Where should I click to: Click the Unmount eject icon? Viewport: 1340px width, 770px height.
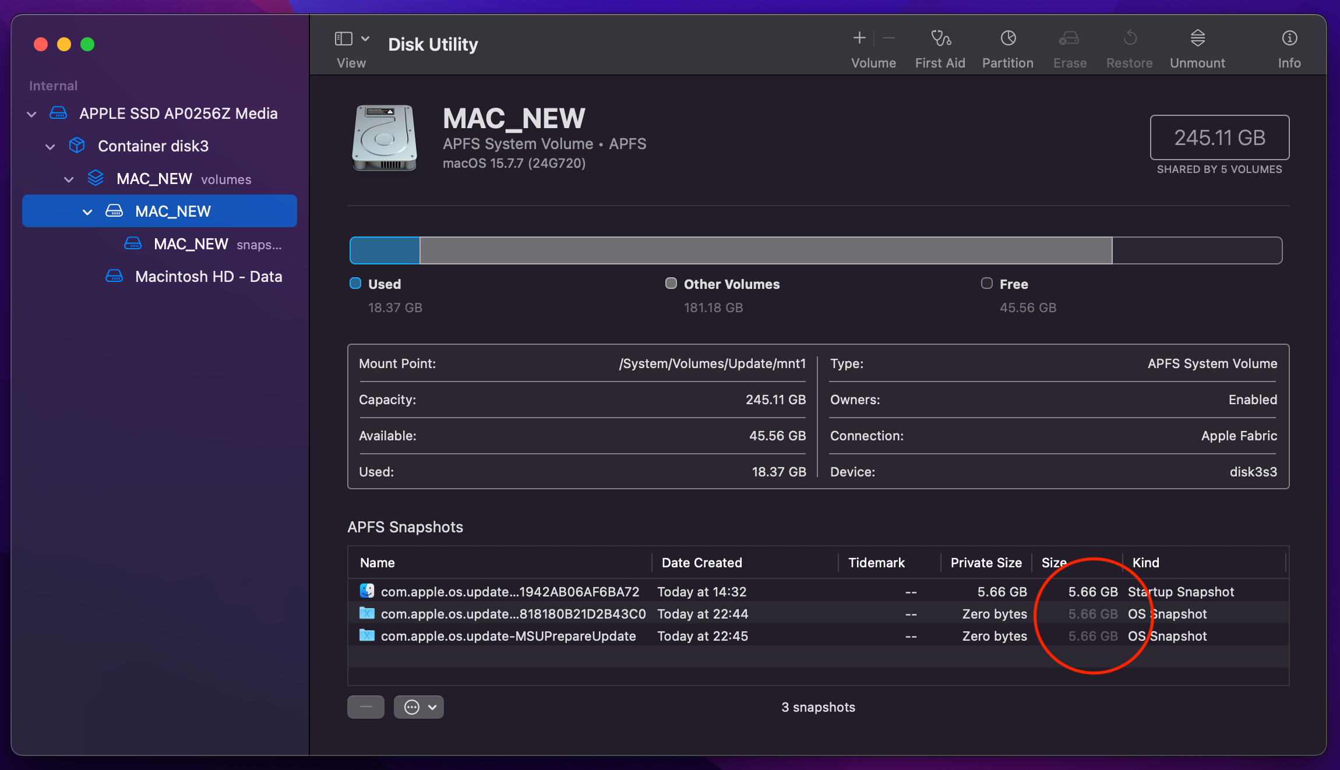(x=1198, y=38)
